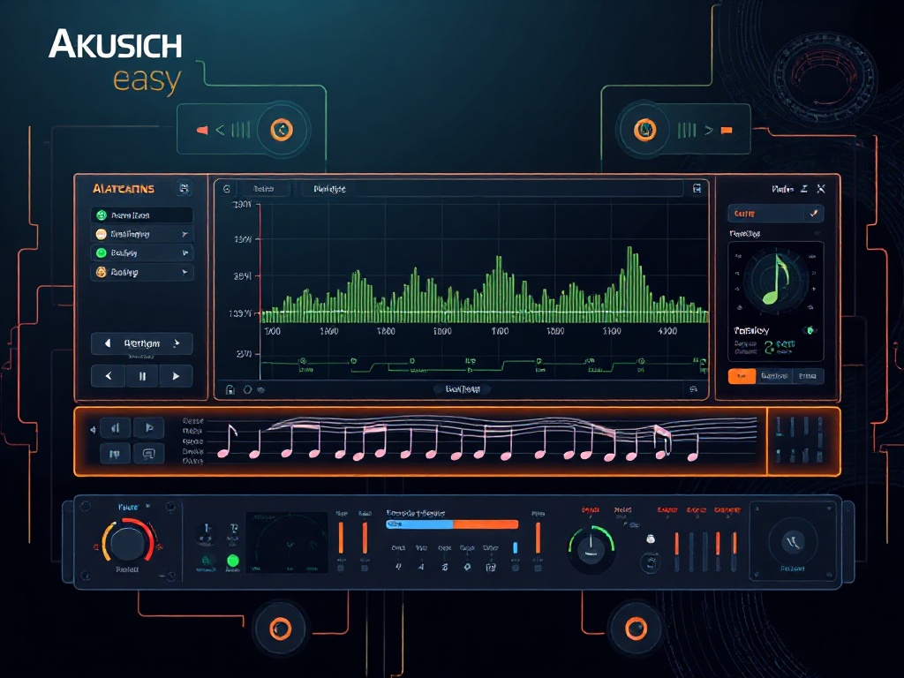Click the lock icon under the waveform
The image size is (904, 678).
(x=230, y=389)
